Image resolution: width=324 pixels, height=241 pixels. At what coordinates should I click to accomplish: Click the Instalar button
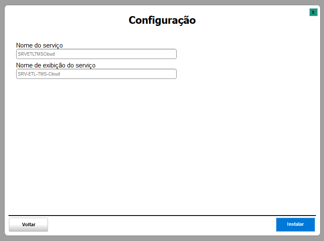(x=295, y=224)
